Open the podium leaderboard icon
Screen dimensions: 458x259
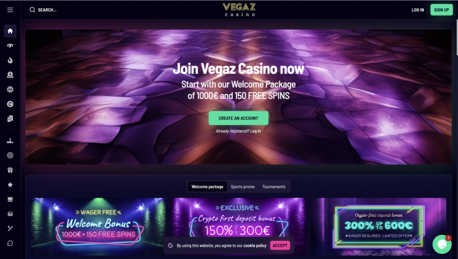click(x=10, y=141)
